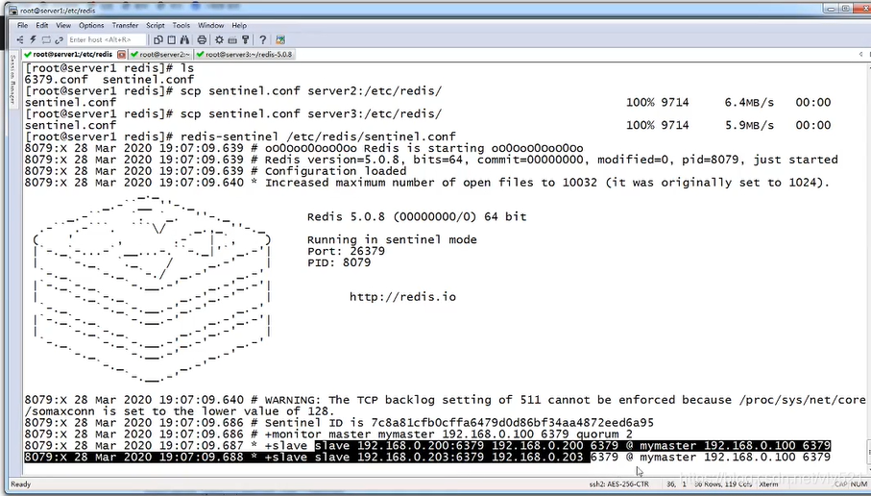This screenshot has width=871, height=496.
Task: Click the tab strip left scroll arrow
Action: 861,55
